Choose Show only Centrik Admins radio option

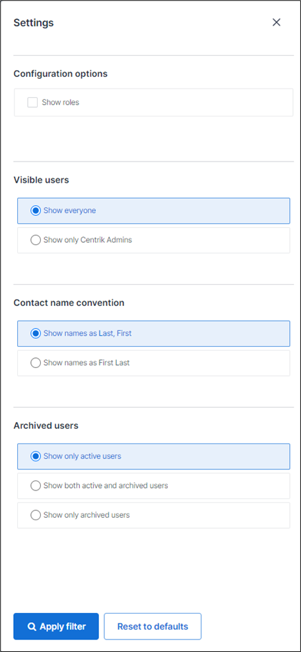coord(36,240)
